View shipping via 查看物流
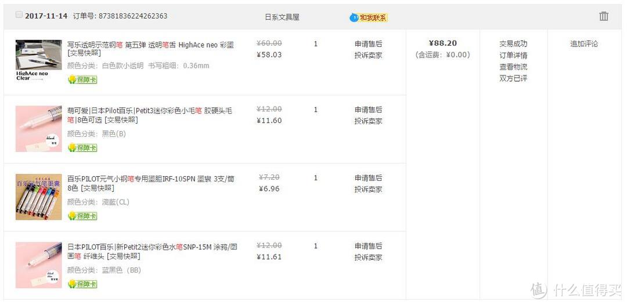The image size is (627, 305). pyautogui.click(x=513, y=67)
